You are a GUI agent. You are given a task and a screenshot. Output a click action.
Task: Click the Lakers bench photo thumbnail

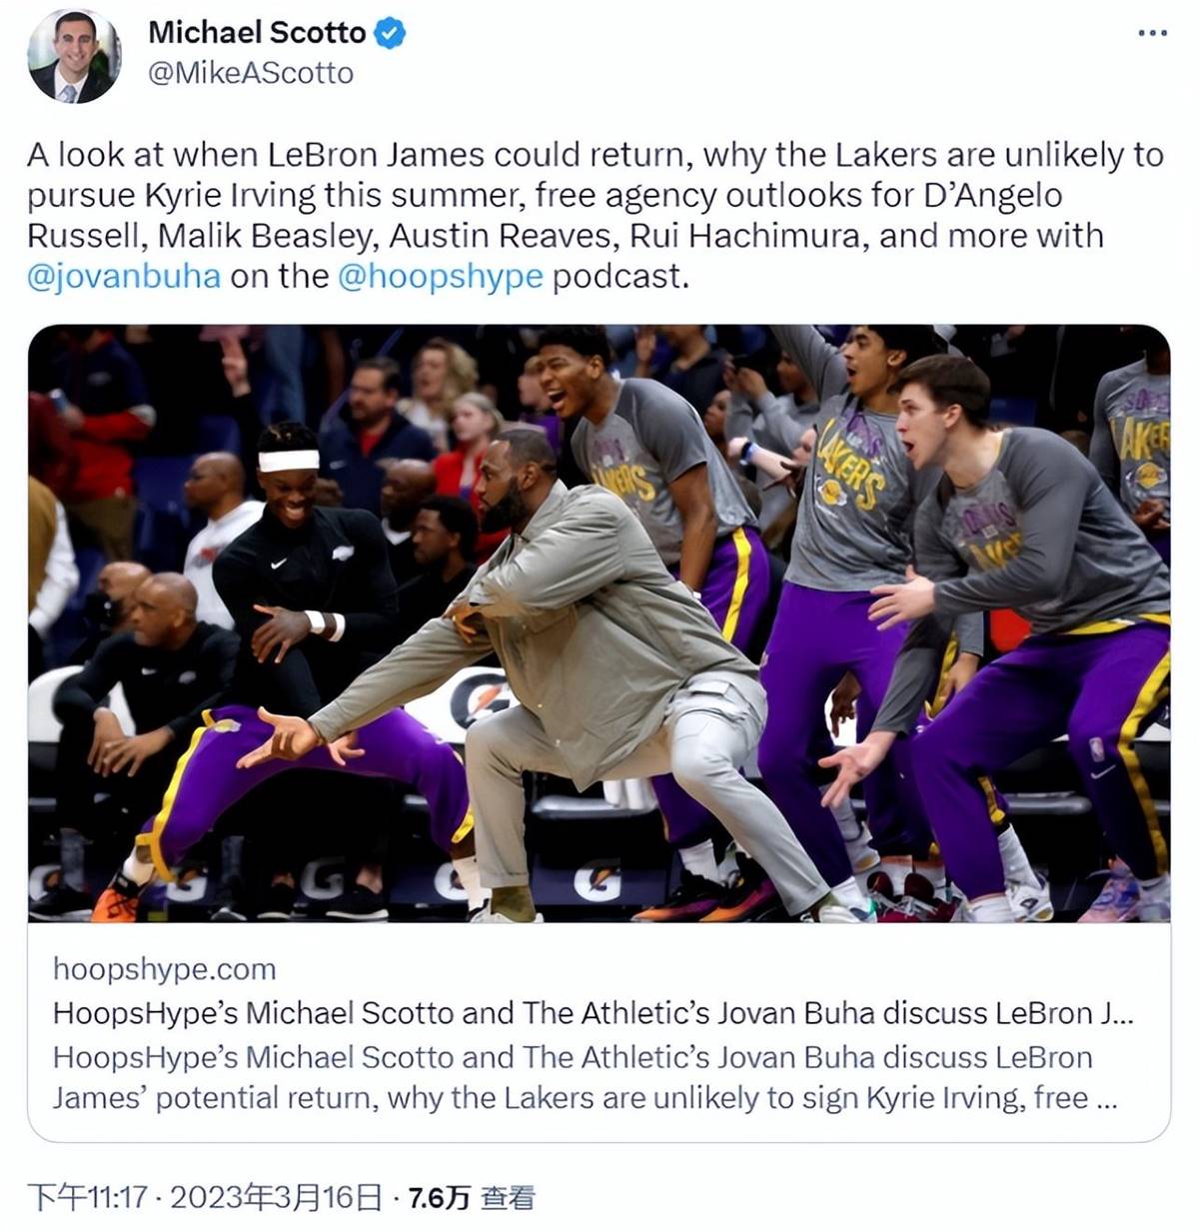coord(599,623)
